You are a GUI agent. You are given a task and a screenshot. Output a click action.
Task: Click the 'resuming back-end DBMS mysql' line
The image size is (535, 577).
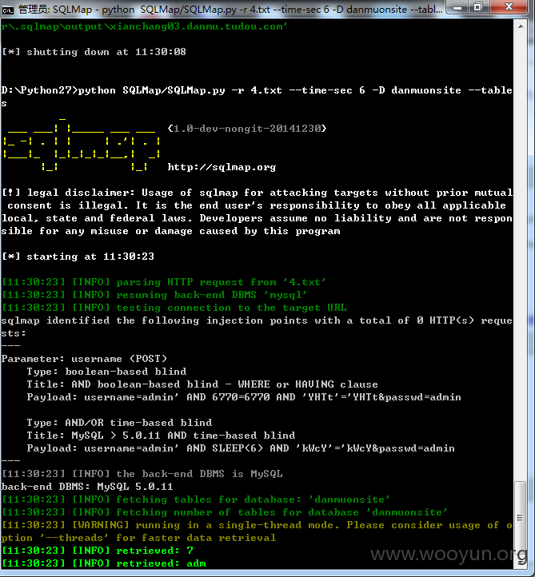coord(154,295)
